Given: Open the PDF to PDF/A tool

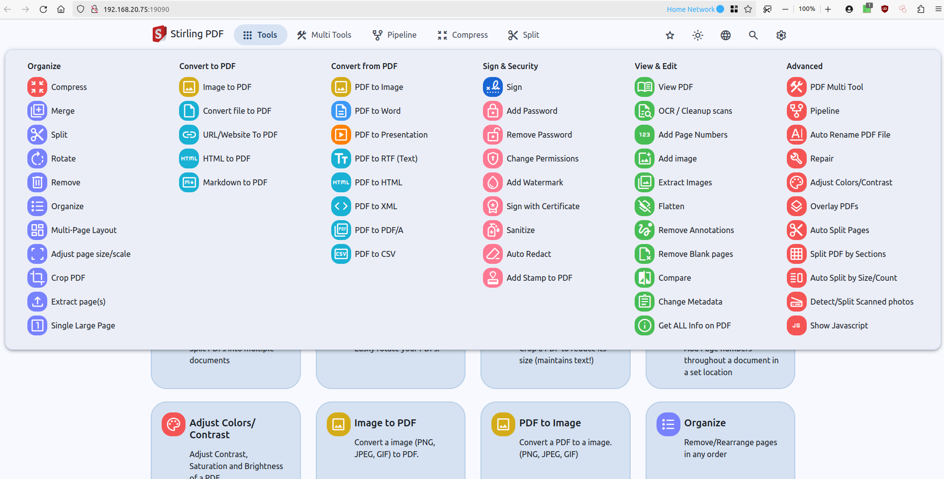Looking at the screenshot, I should (367, 230).
